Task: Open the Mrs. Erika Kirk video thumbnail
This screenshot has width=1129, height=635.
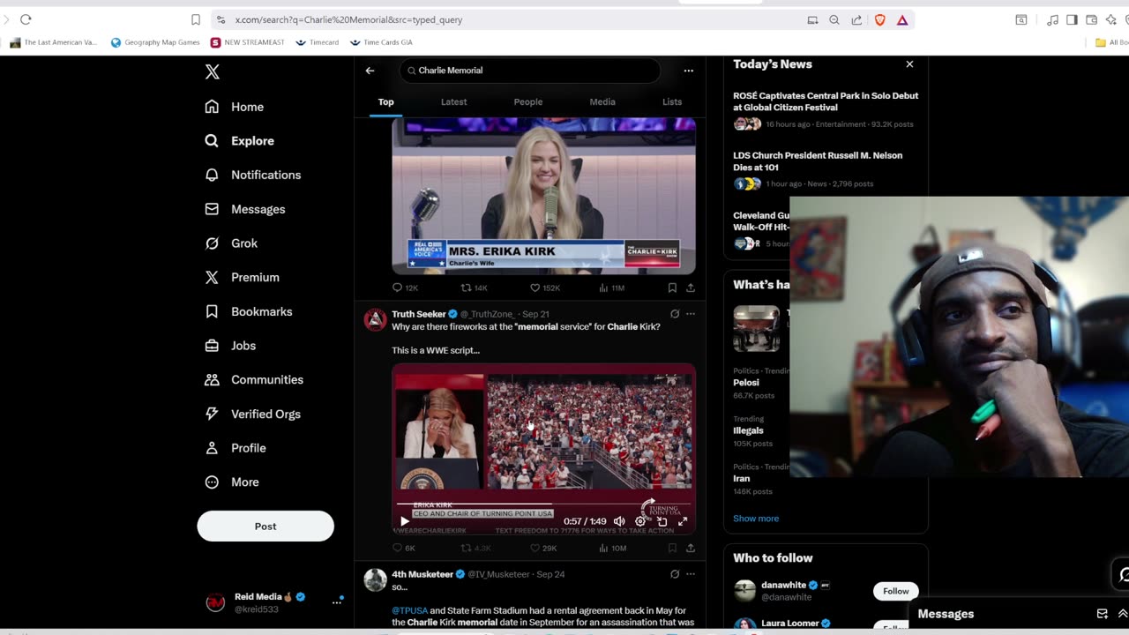Action: [x=543, y=196]
